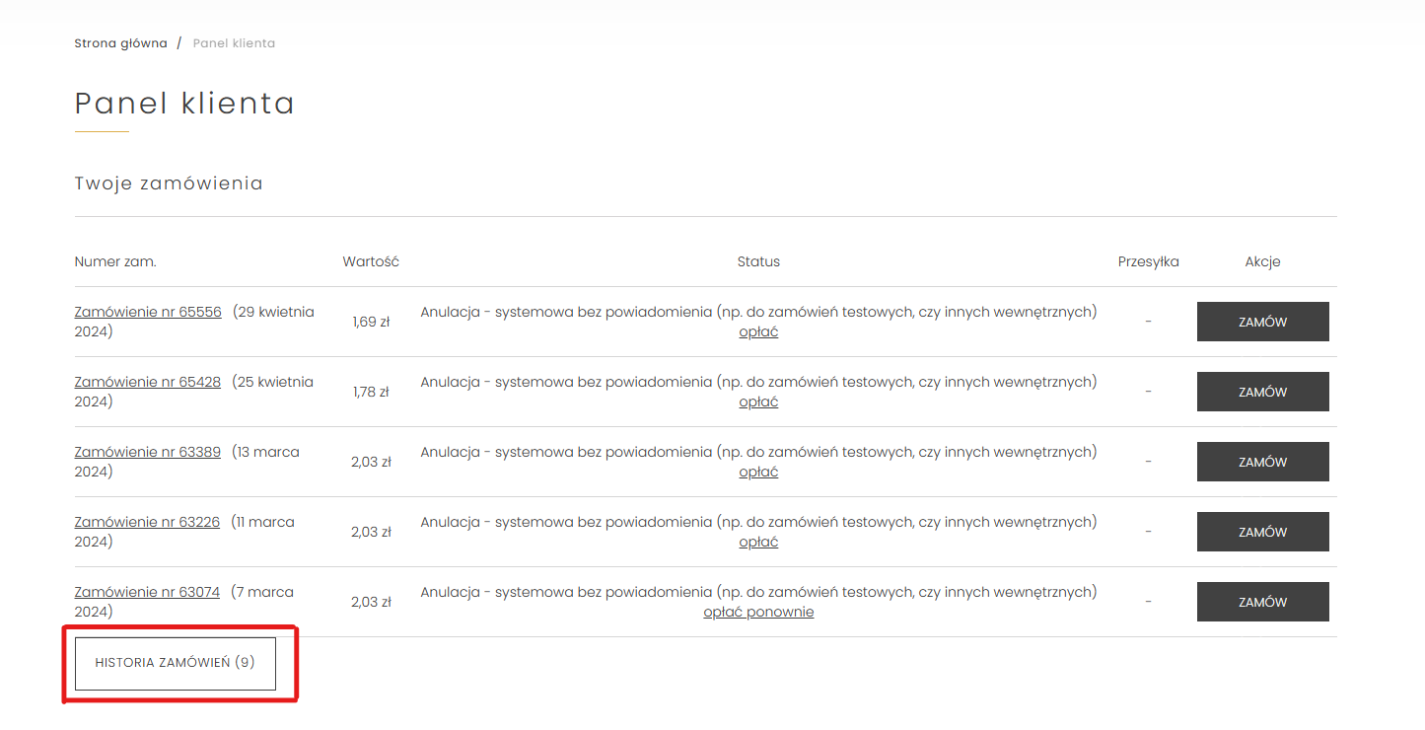This screenshot has width=1425, height=730.
Task: Click opłać link for order 63226
Action: tap(758, 542)
